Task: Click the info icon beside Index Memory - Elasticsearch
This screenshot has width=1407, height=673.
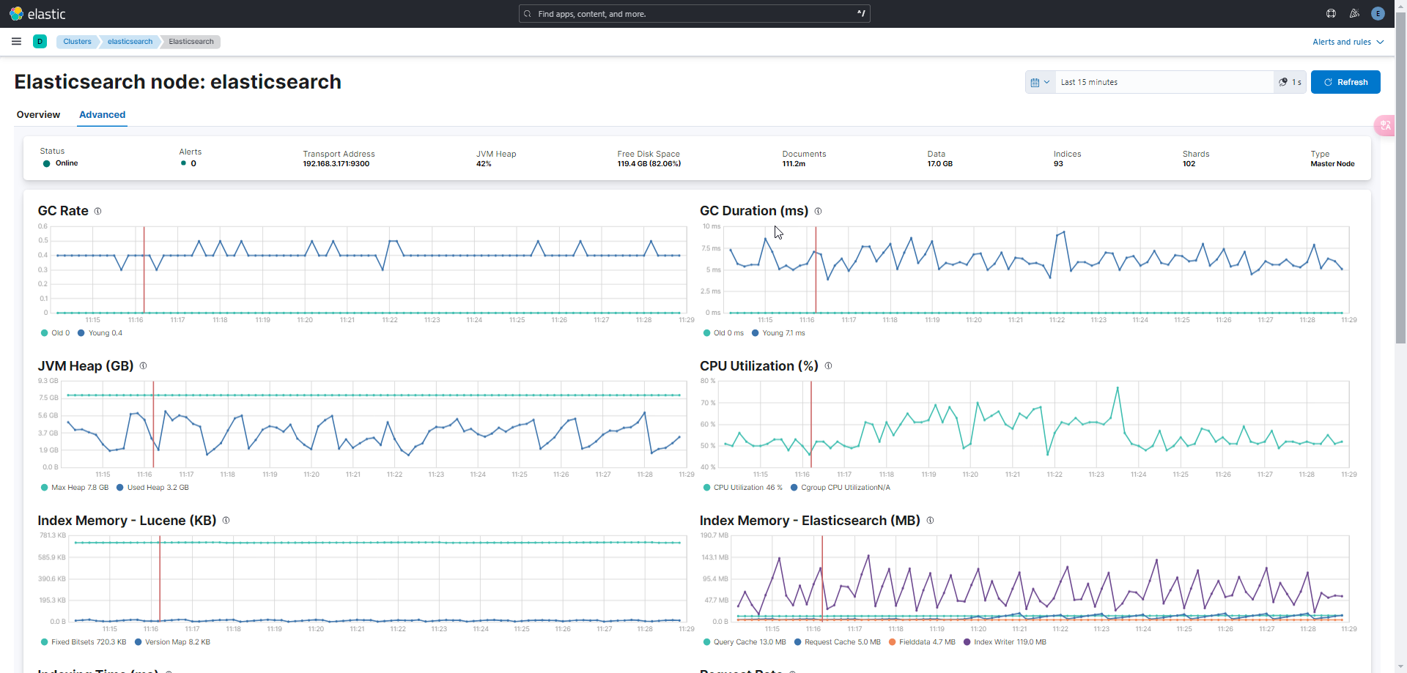Action: pyautogui.click(x=930, y=520)
